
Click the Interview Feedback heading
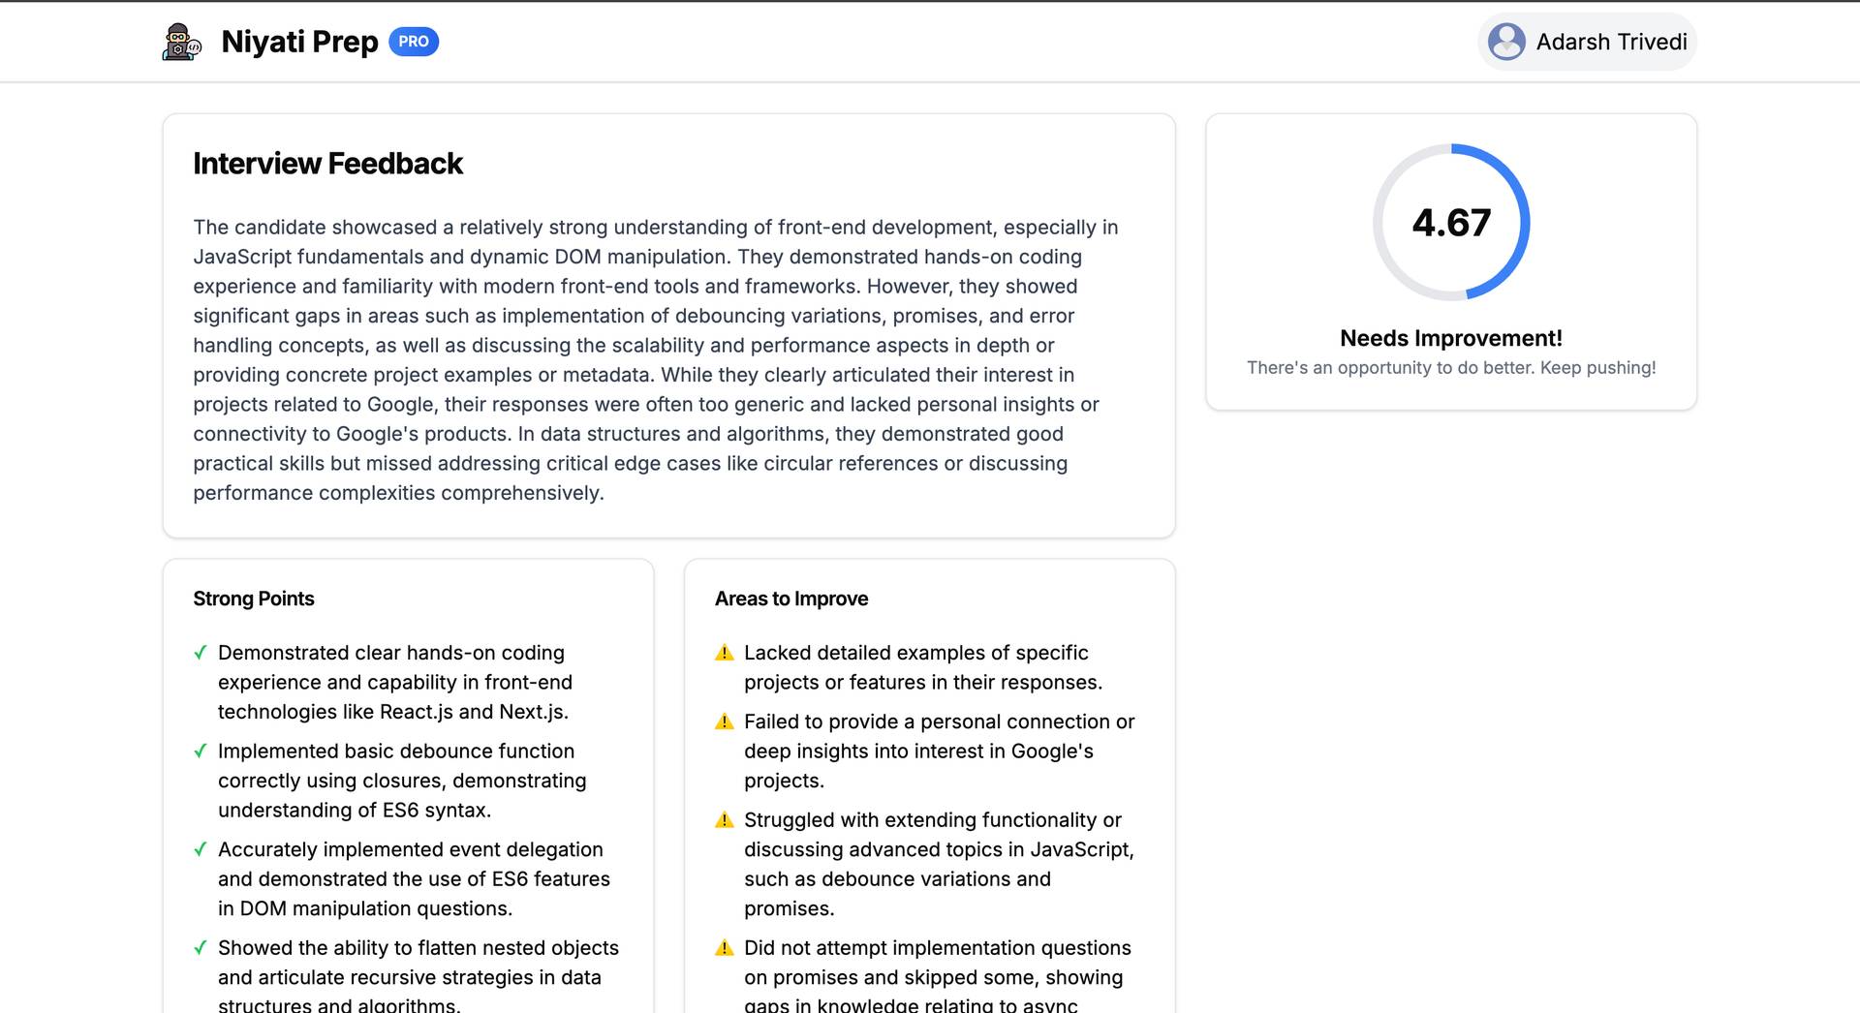[327, 164]
